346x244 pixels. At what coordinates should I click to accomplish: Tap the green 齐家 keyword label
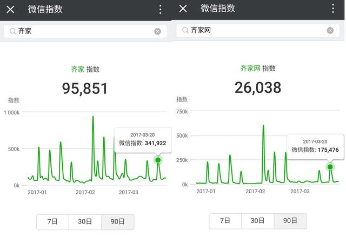click(78, 70)
